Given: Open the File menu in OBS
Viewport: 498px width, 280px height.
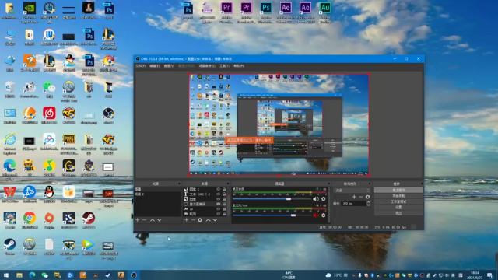Looking at the screenshot, I should click(x=140, y=66).
